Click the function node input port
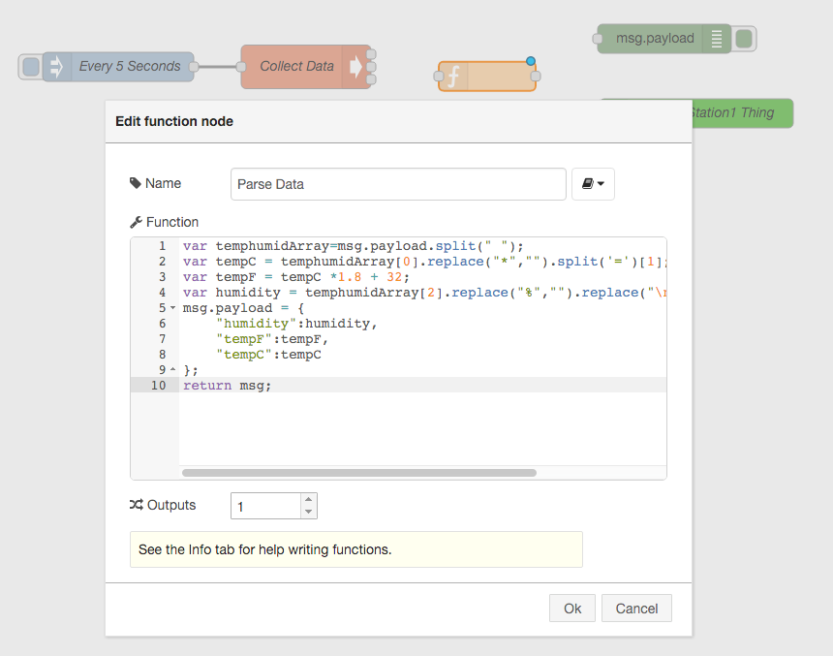This screenshot has height=656, width=833. 439,76
